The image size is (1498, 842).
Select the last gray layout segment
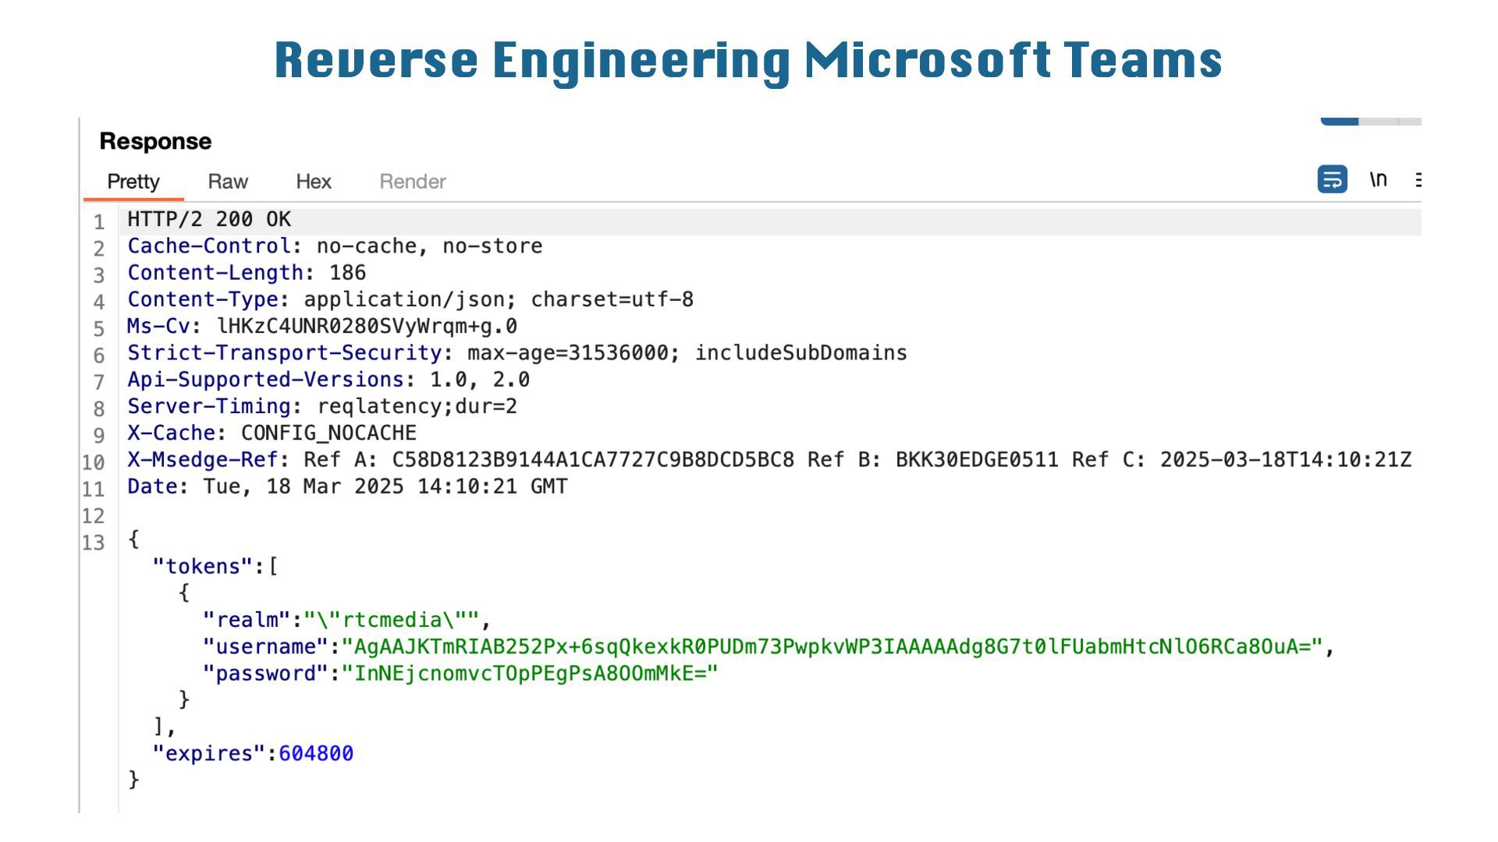[1411, 121]
